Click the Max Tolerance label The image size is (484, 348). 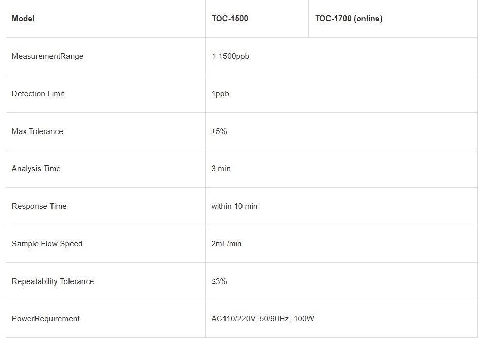coord(38,131)
